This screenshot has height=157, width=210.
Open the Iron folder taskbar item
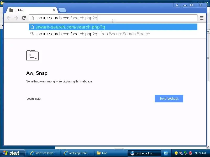coord(110,153)
